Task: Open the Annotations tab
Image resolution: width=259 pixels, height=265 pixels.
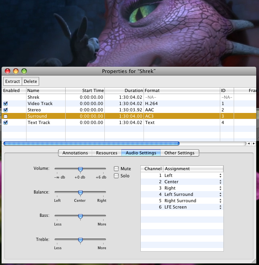Action: tap(75, 153)
